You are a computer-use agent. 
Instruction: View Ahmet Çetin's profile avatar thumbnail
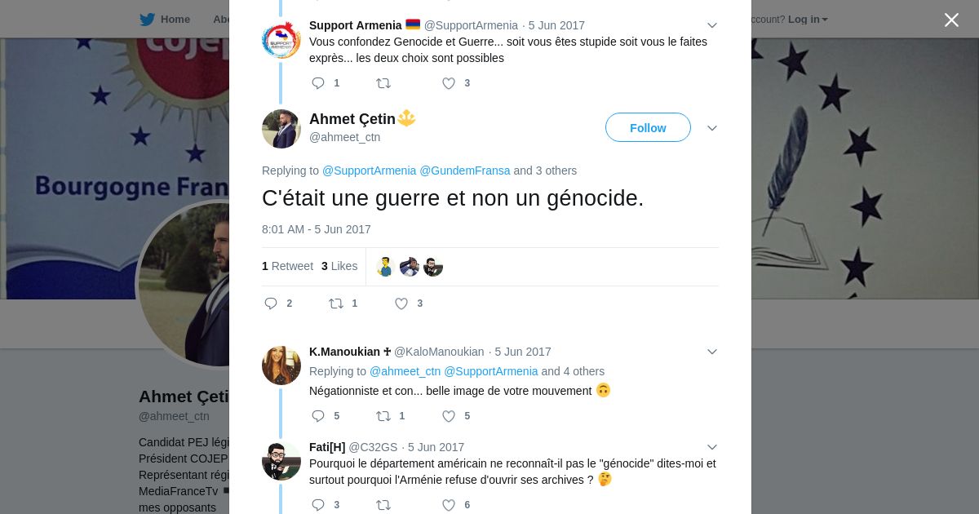tap(281, 129)
